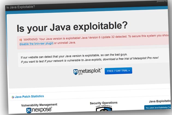Select the italic Metasploit Pro download sentence

coord(90,60)
